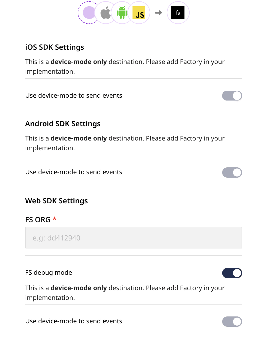The image size is (265, 353).
Task: Click the JS JavaScript platform icon
Action: coord(139,13)
